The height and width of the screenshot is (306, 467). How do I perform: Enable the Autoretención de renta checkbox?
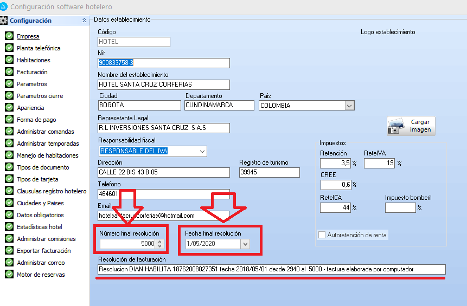pyautogui.click(x=322, y=235)
